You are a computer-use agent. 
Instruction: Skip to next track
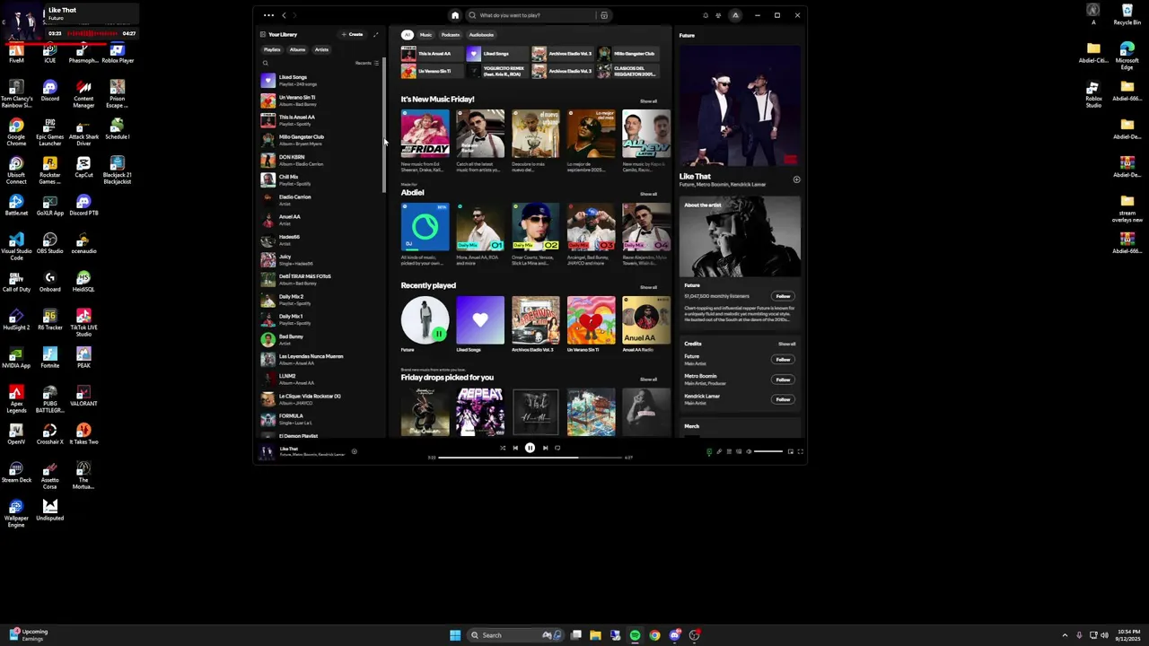pos(545,448)
